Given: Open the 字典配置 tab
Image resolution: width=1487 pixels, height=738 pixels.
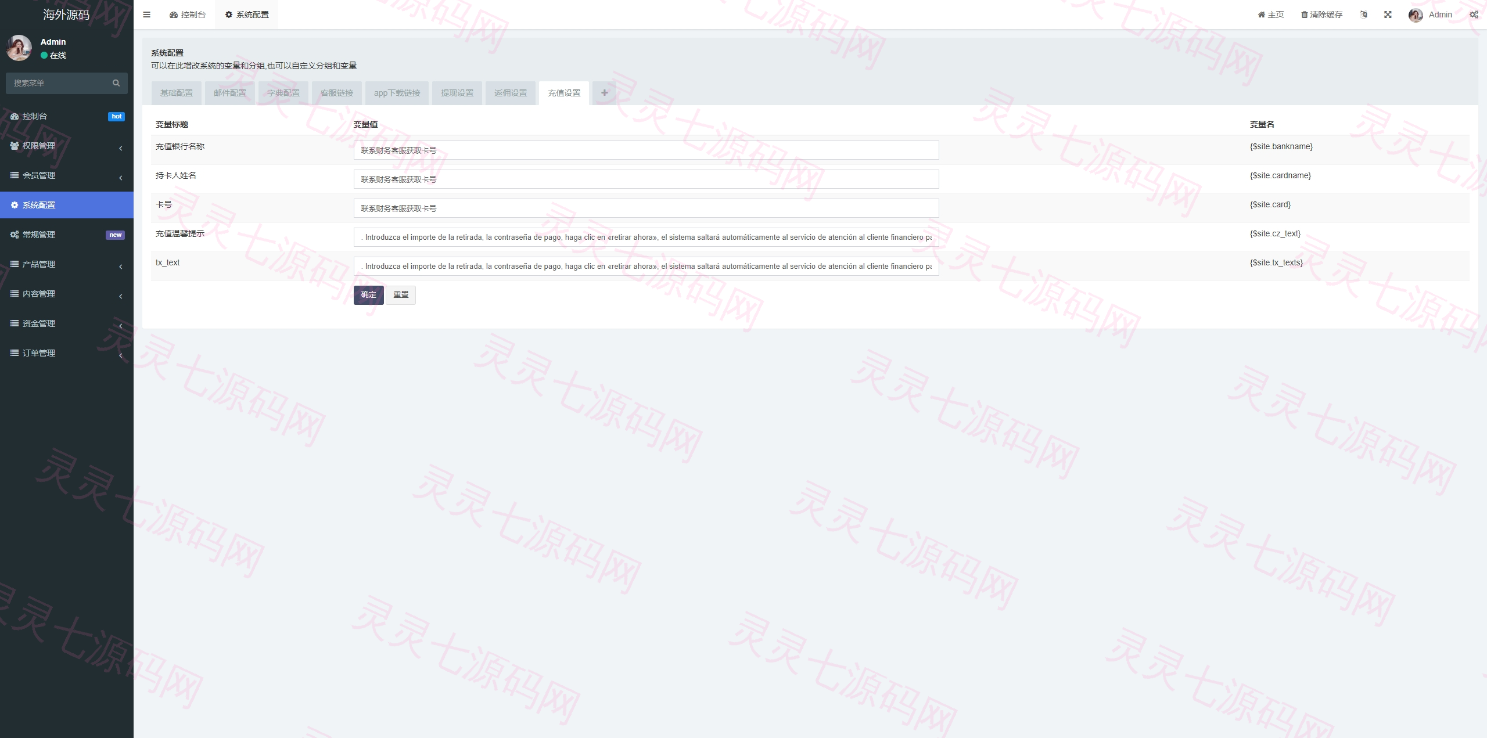Looking at the screenshot, I should coord(283,93).
